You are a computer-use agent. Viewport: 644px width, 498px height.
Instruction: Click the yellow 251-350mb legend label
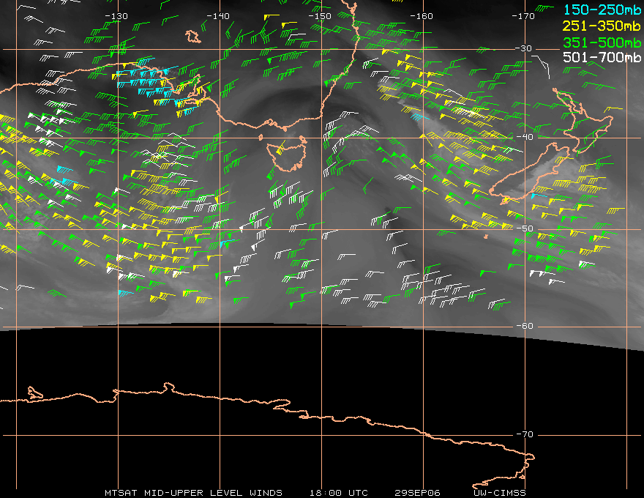coord(602,26)
